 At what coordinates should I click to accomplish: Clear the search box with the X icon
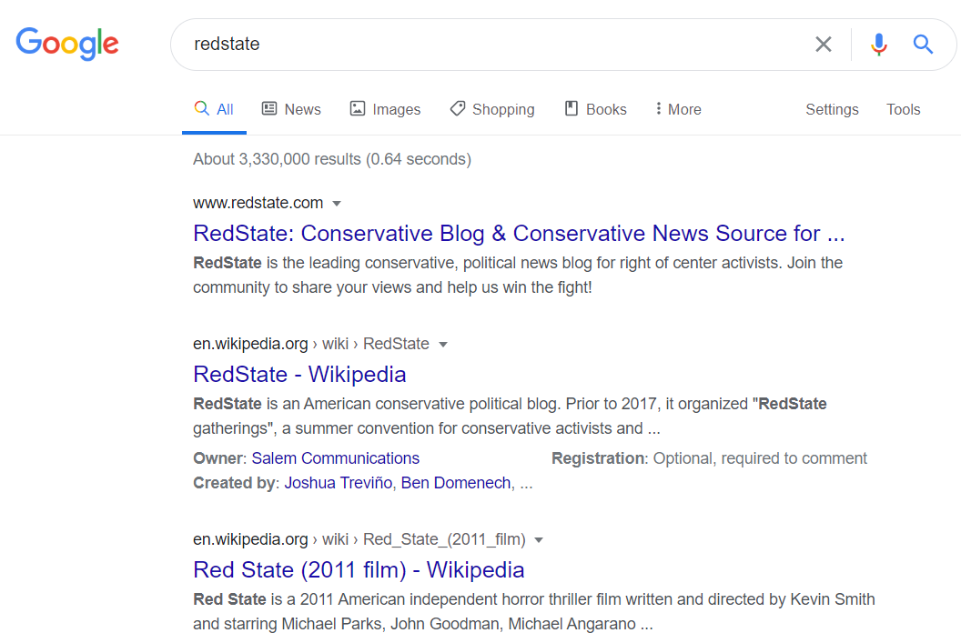point(823,45)
